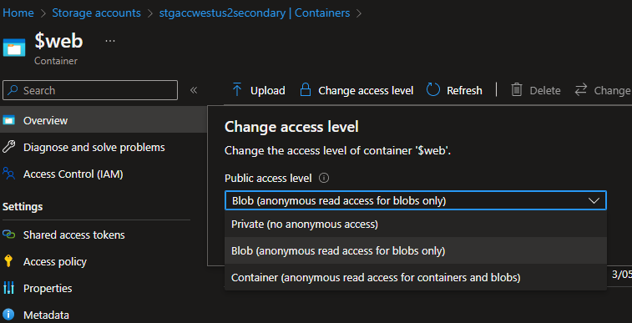The height and width of the screenshot is (323, 632).
Task: Click the Change access level lock icon
Action: pos(306,90)
